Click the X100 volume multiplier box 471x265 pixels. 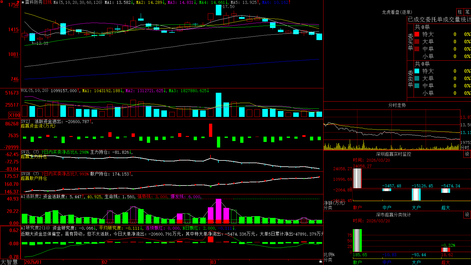coord(14,115)
